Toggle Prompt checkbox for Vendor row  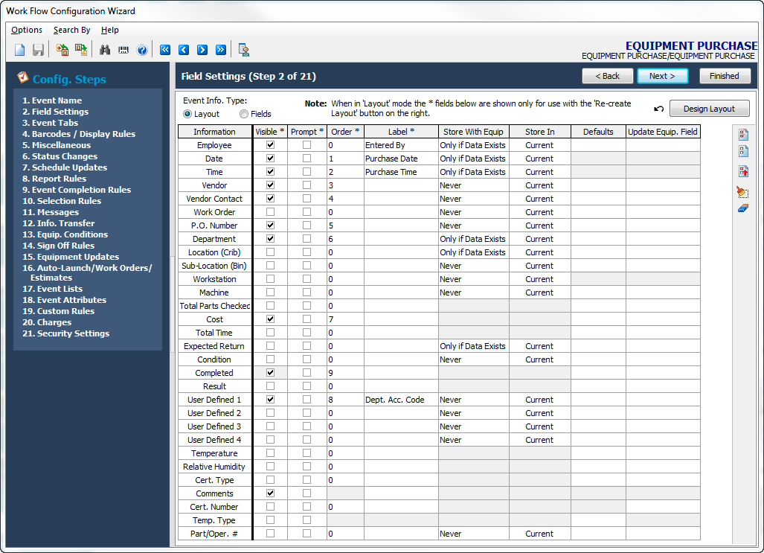(306, 185)
